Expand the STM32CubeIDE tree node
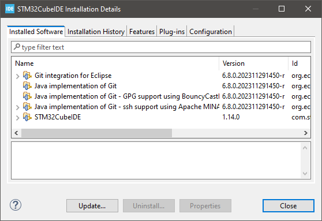 click(x=18, y=118)
